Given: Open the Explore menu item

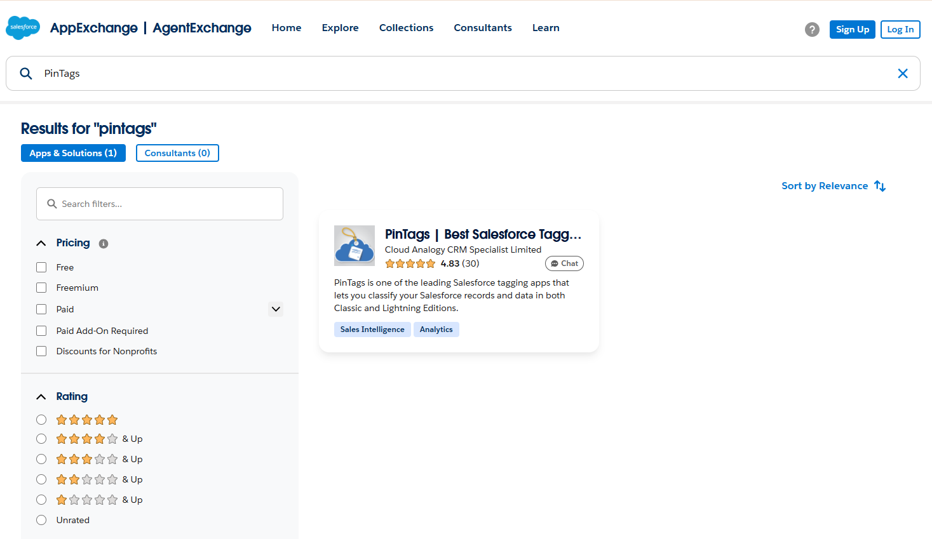Looking at the screenshot, I should pyautogui.click(x=340, y=28).
